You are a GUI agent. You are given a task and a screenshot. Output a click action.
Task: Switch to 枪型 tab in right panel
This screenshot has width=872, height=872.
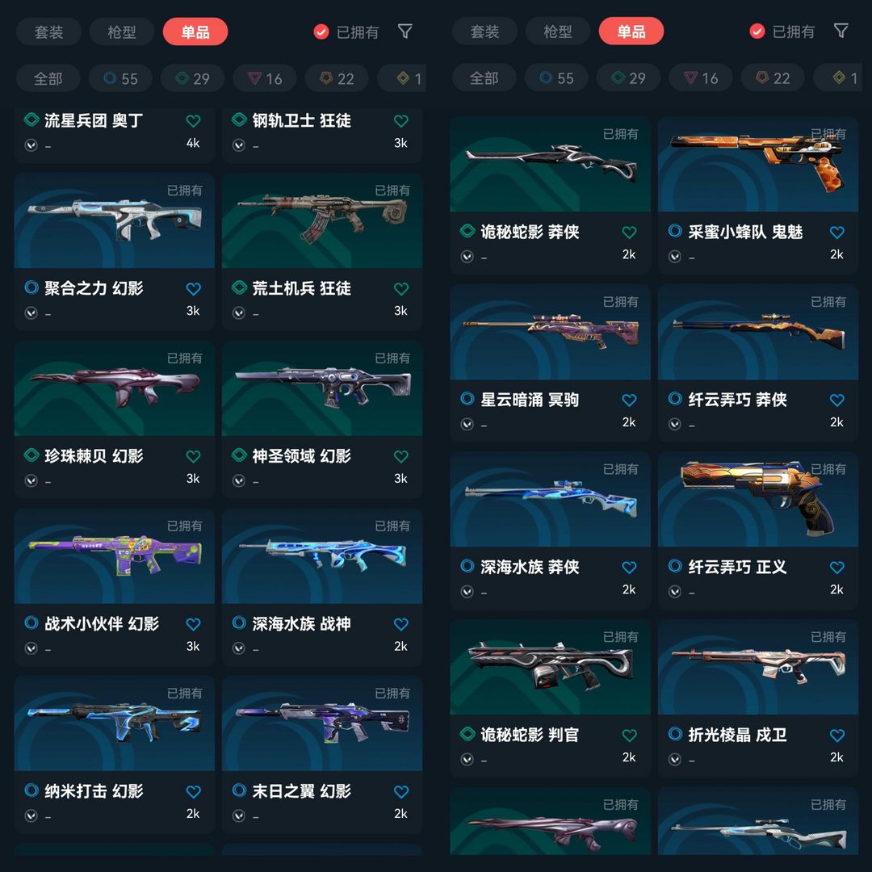558,31
